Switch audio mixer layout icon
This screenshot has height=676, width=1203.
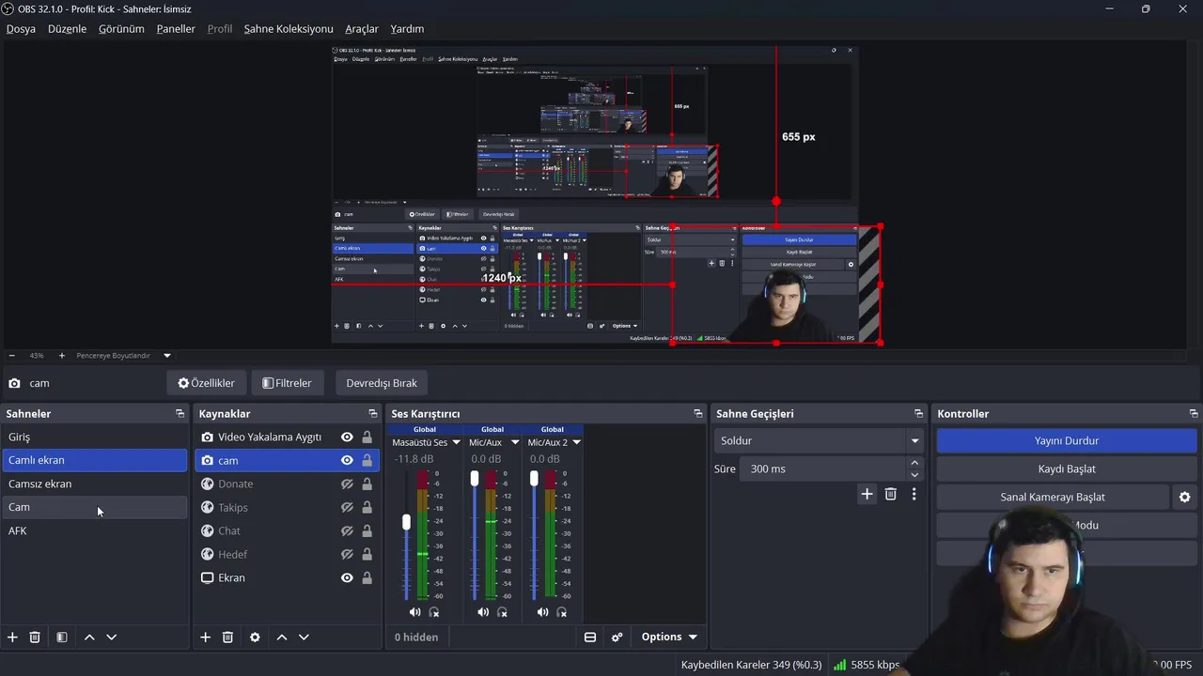click(x=590, y=637)
